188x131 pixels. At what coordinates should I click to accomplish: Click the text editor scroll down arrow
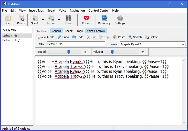click(x=184, y=123)
